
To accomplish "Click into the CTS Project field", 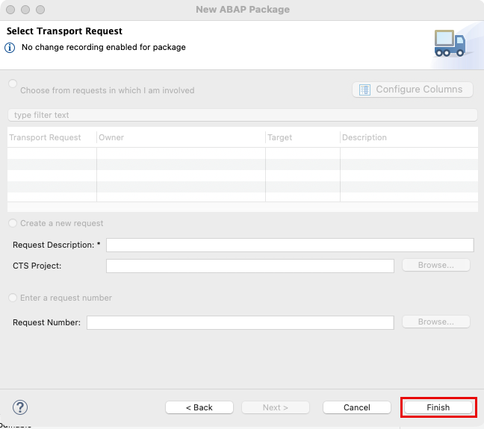I will [x=250, y=266].
